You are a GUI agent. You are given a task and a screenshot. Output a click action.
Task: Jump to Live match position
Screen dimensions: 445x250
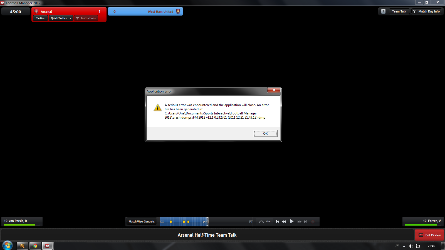265,222
